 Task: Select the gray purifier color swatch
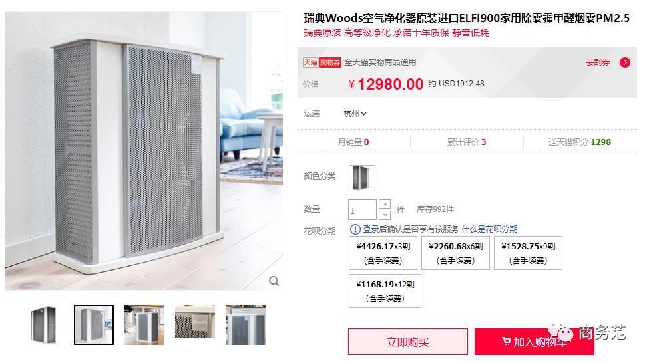pyautogui.click(x=362, y=178)
